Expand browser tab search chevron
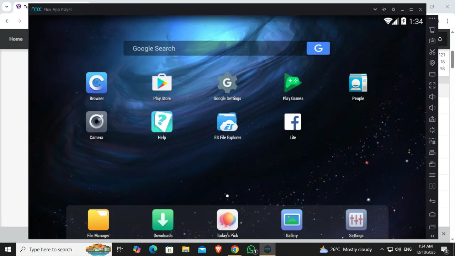The image size is (455, 256). [6, 7]
